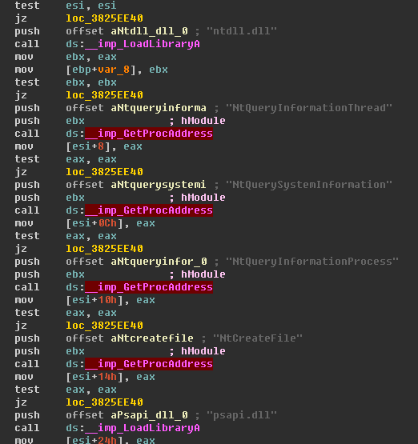Select the [esi+8] memory operand
Image resolution: width=418 pixels, height=444 pixels.
[x=88, y=146]
